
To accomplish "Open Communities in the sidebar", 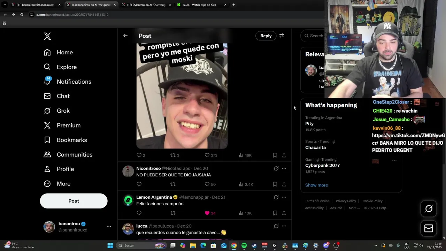I will [68, 155].
